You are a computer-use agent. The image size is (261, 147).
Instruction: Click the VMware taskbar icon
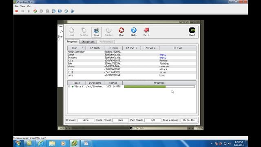(74, 143)
